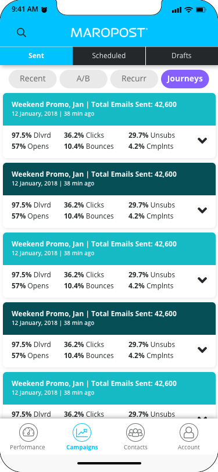Tap the Wi-Fi status icon
Image resolution: width=218 pixels, height=472 pixels.
pos(189,10)
